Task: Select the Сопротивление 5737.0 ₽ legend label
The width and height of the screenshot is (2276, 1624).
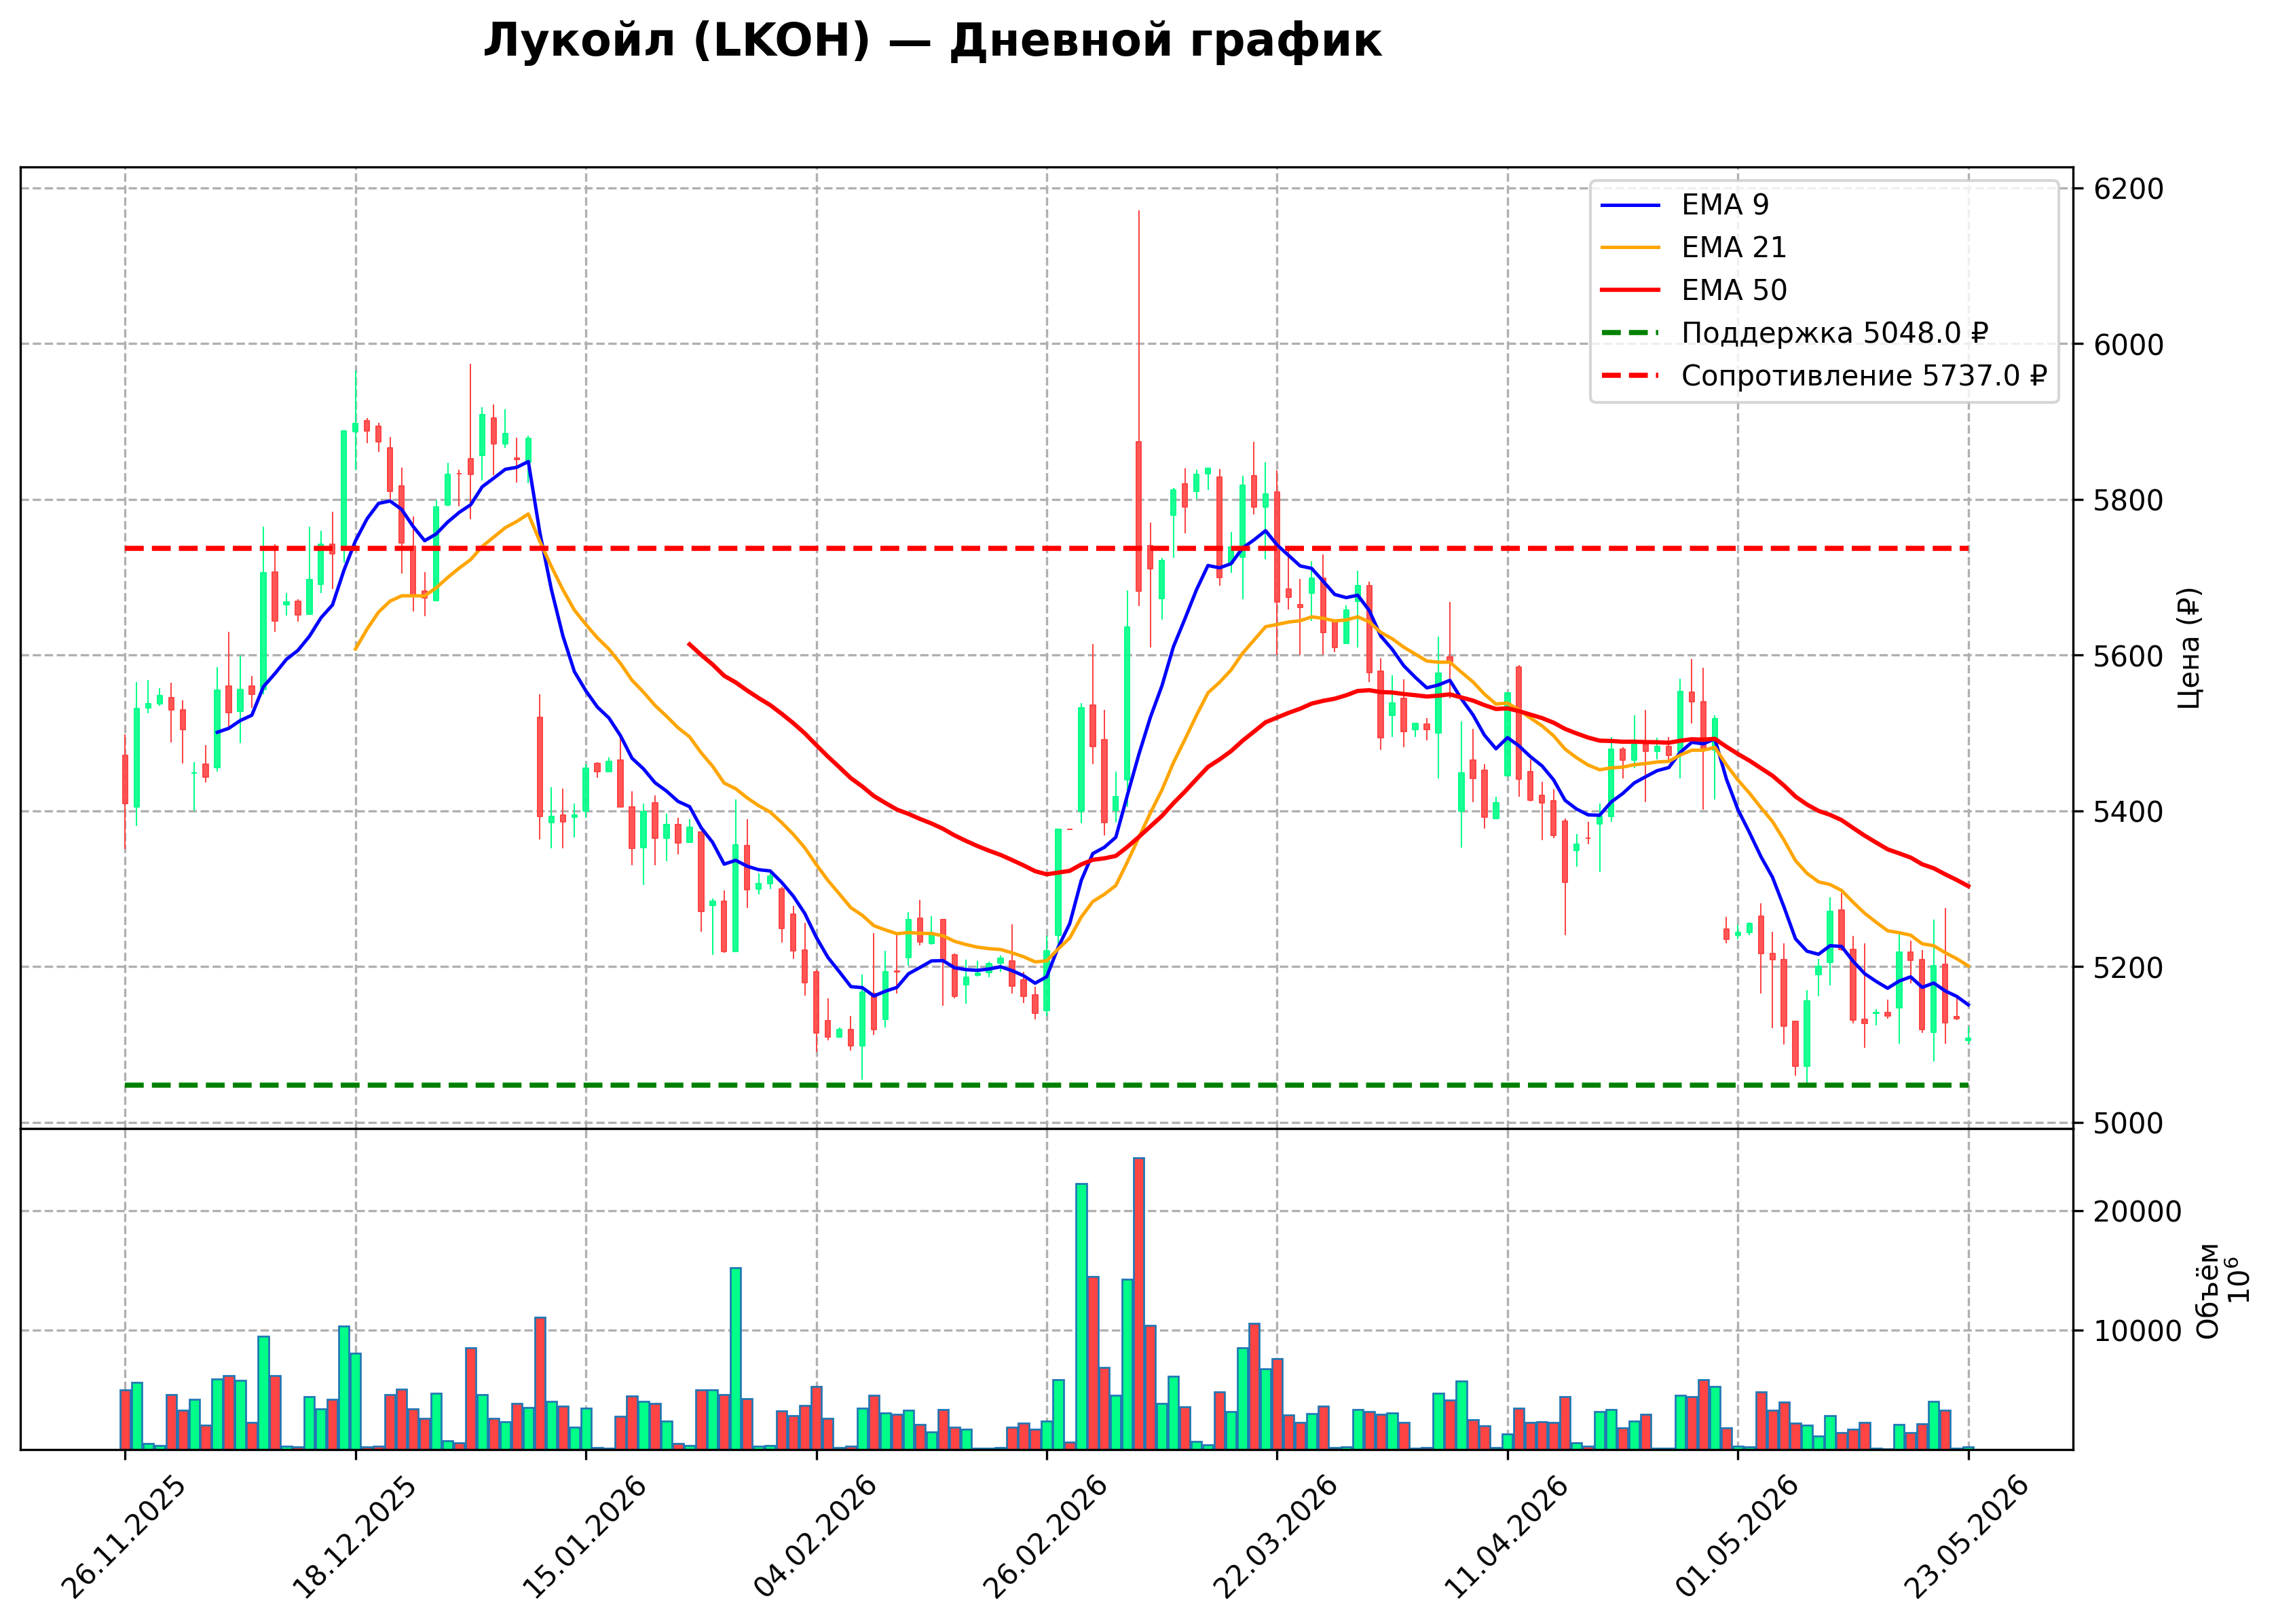Action: pyautogui.click(x=1864, y=376)
